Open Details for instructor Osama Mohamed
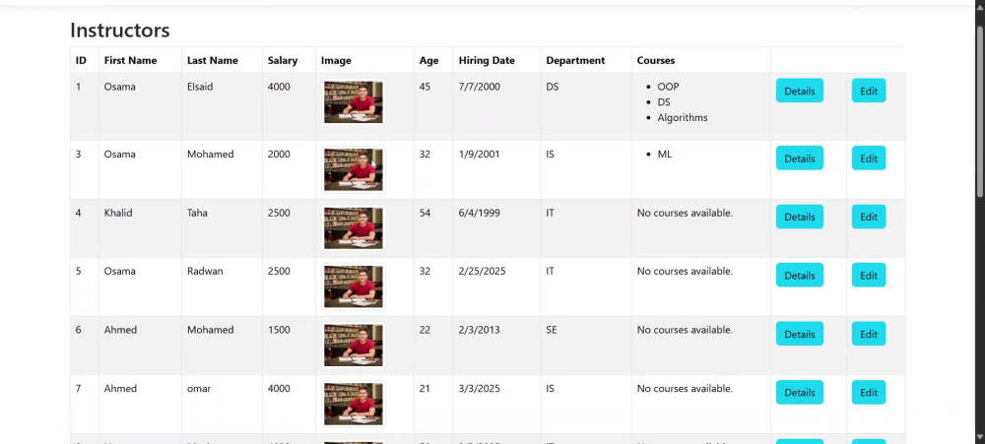This screenshot has height=444, width=985. (x=799, y=159)
